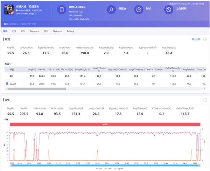Click the creator user avatar icon

pos(111,10)
